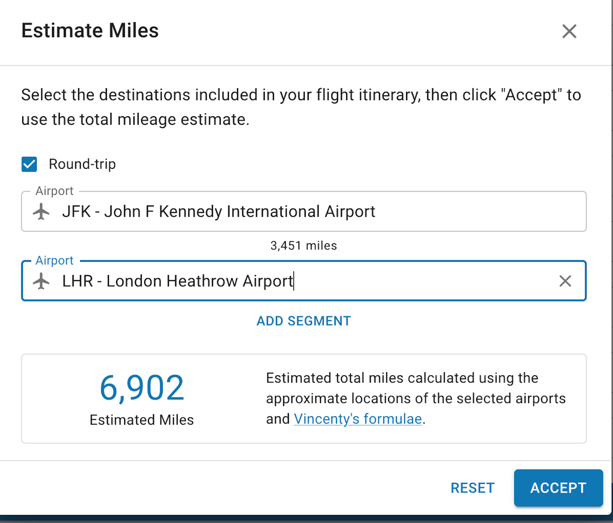Click ADD SEGMENT to add another flight leg

[x=303, y=321]
